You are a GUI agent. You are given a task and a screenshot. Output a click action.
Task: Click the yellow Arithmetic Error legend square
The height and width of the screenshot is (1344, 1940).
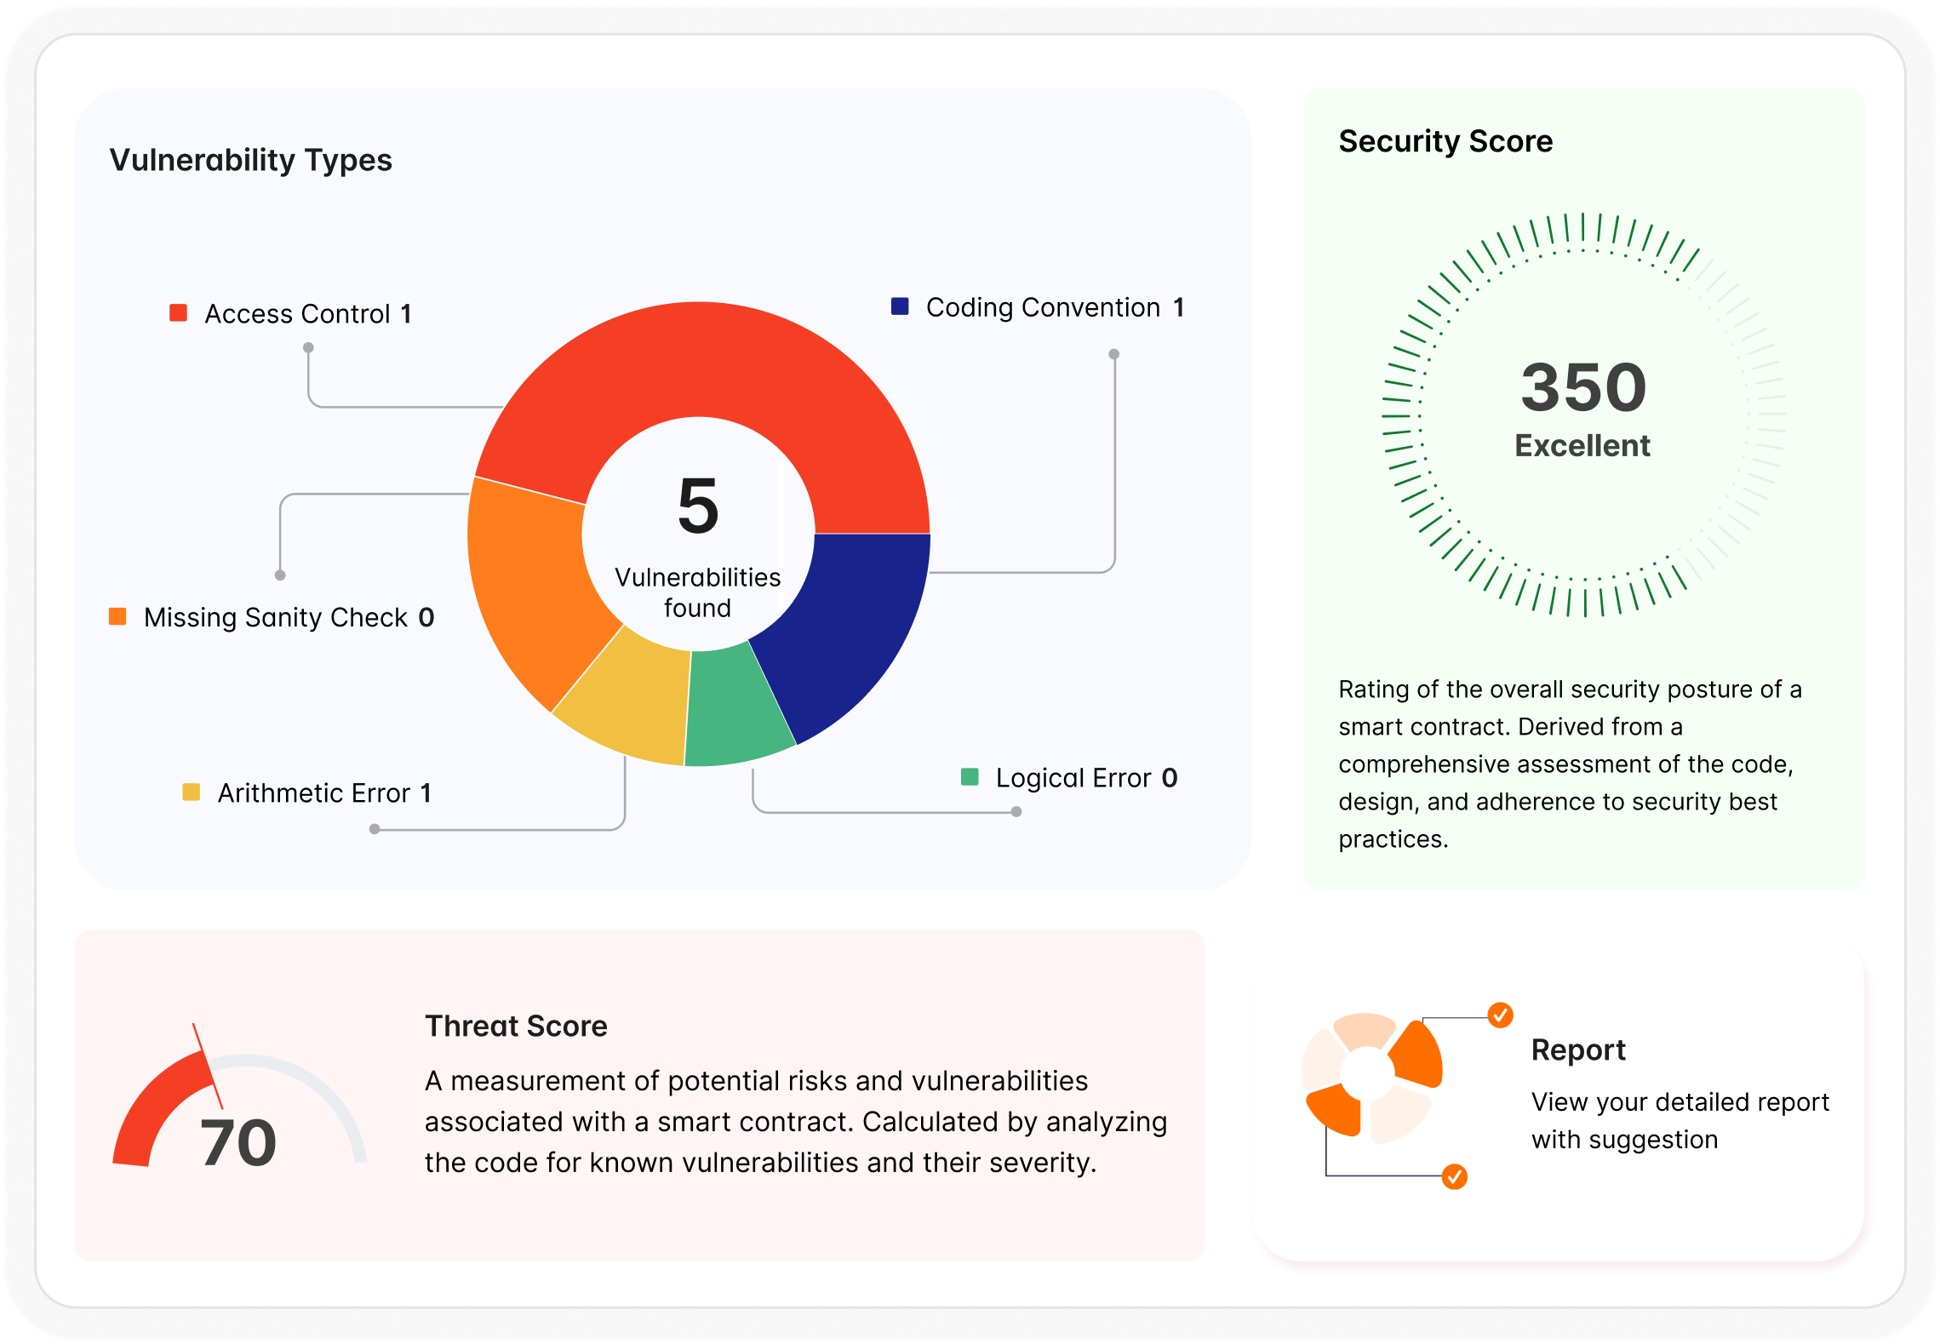192,792
